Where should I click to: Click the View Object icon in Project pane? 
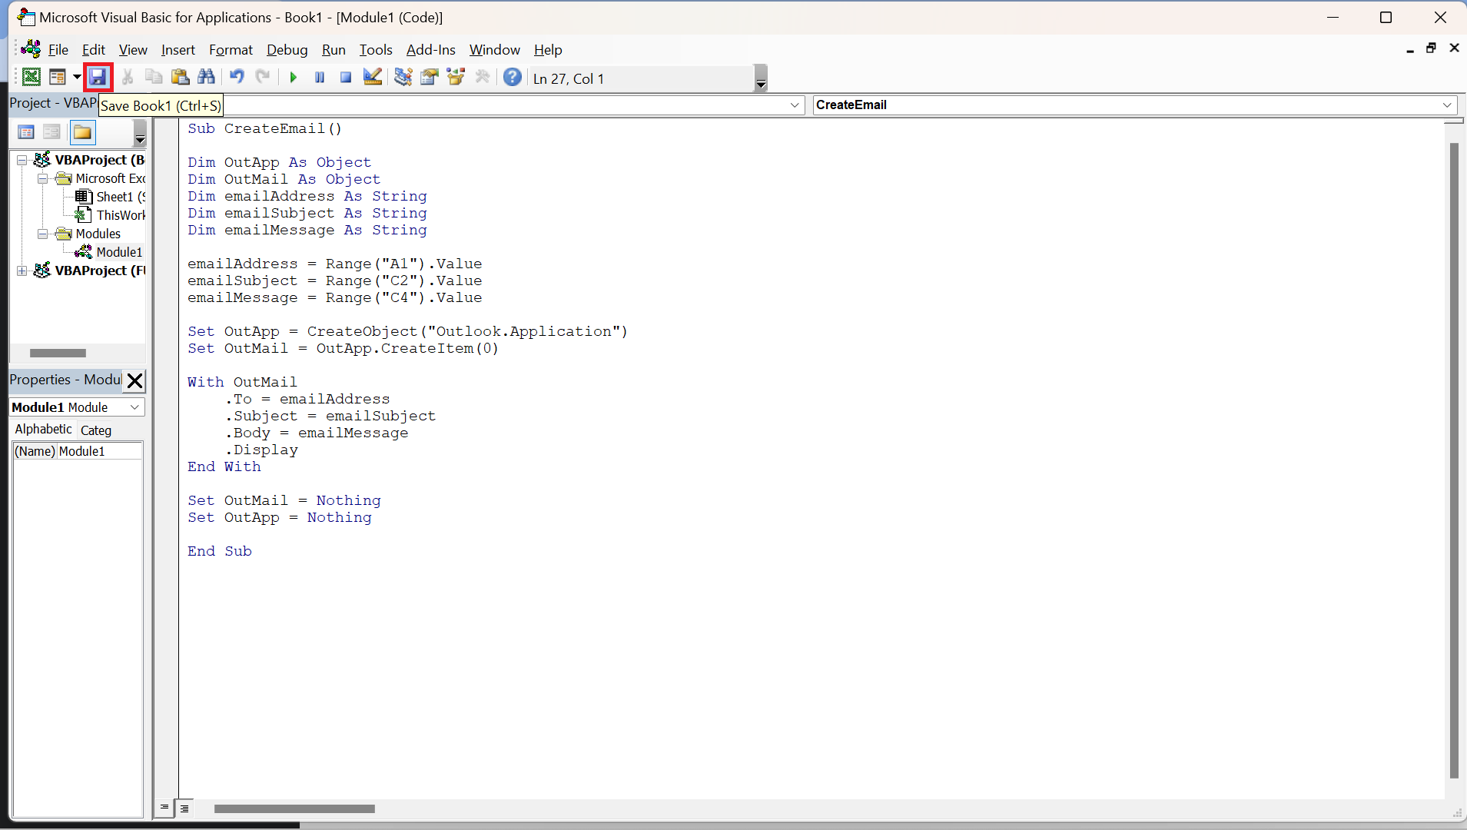[x=51, y=133]
